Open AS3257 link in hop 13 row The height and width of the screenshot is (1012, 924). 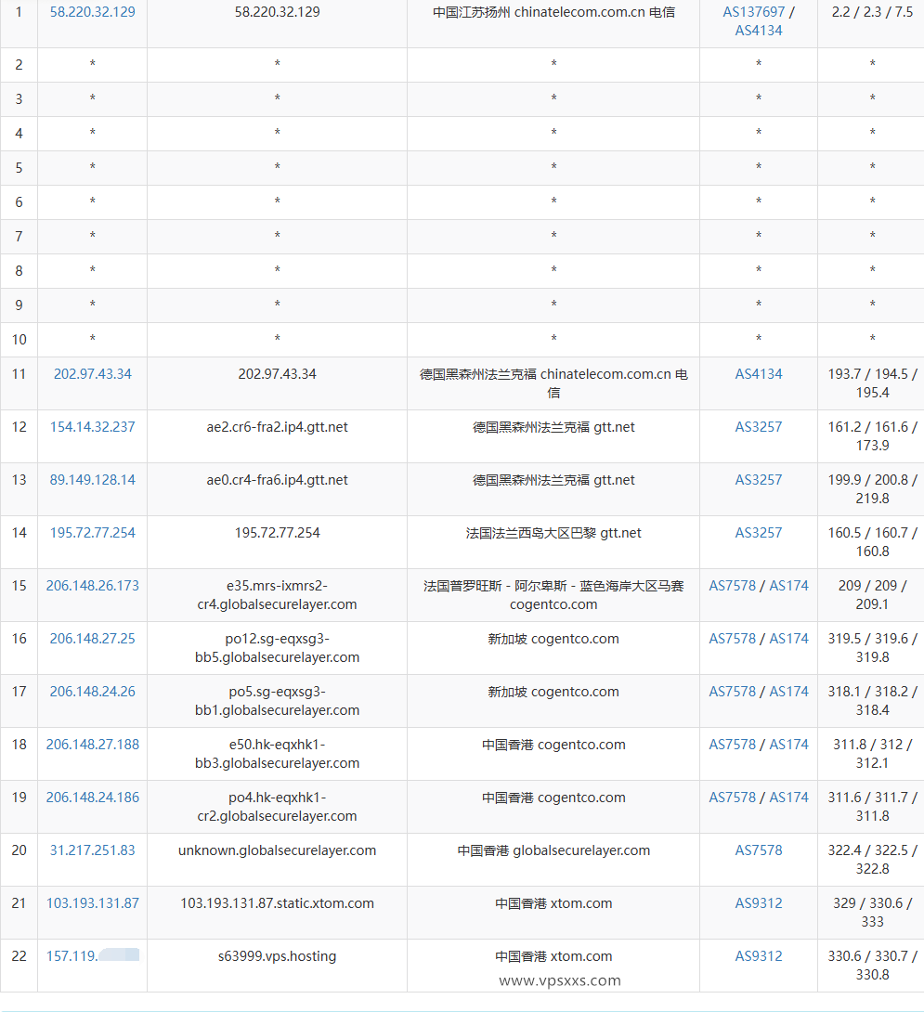point(759,480)
